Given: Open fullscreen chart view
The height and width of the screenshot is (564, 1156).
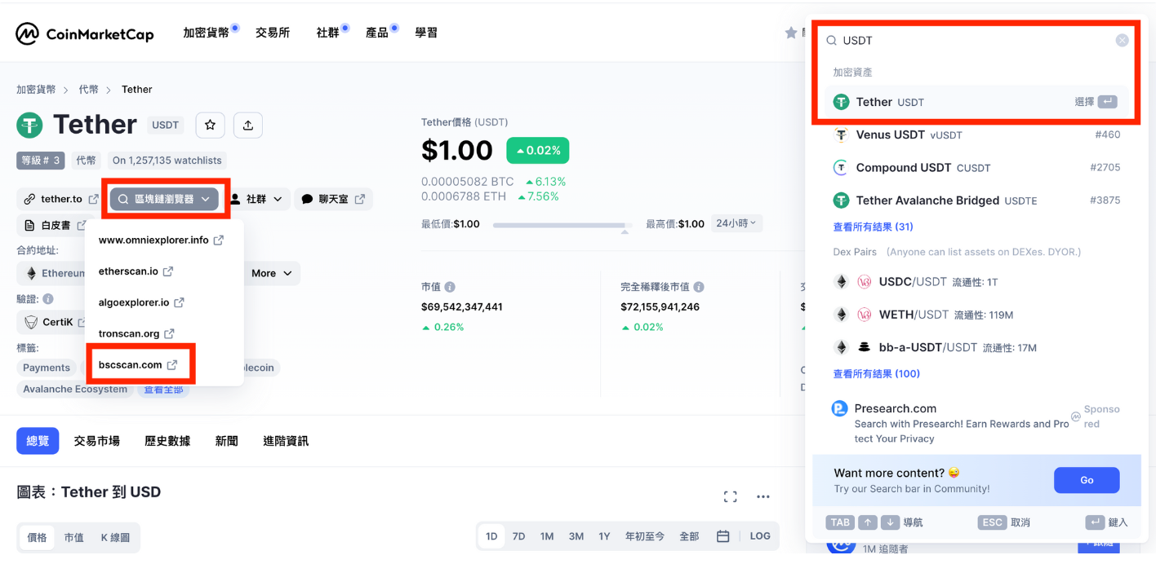Looking at the screenshot, I should pyautogui.click(x=731, y=496).
